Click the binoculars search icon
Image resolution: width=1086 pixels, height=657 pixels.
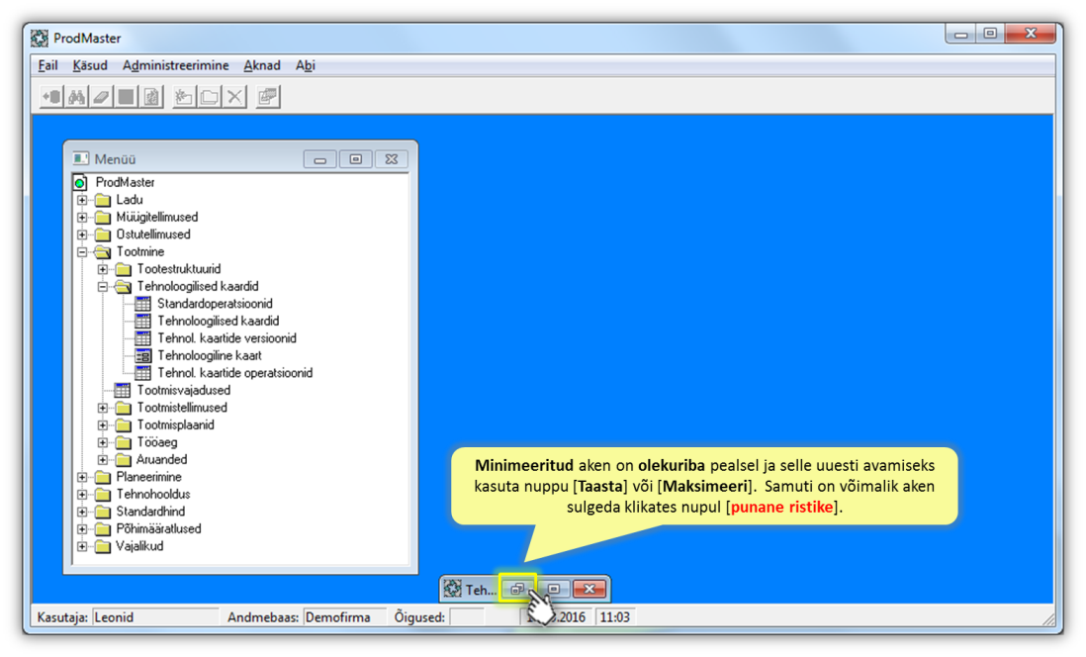(76, 97)
